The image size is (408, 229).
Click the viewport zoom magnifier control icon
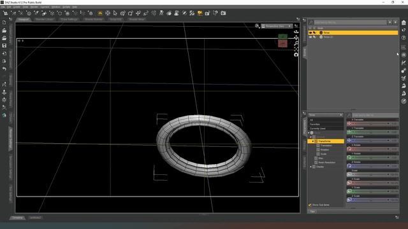[296, 43]
